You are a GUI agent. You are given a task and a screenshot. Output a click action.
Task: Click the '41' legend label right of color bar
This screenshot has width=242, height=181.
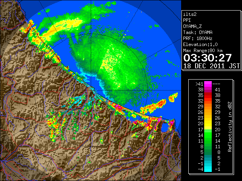click(x=217, y=90)
